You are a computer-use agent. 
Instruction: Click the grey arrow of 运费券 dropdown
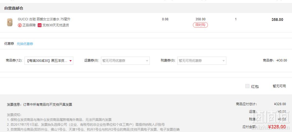147,61
